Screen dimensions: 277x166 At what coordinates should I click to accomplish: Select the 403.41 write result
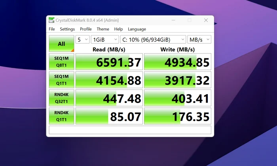pyautogui.click(x=178, y=98)
